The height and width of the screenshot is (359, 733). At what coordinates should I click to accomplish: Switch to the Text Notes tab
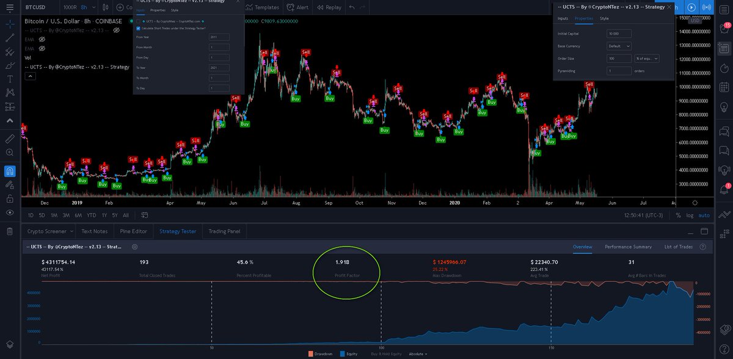click(94, 231)
